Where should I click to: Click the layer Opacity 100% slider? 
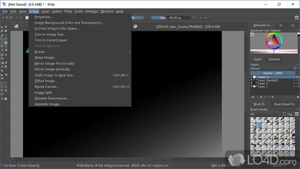(x=273, y=73)
